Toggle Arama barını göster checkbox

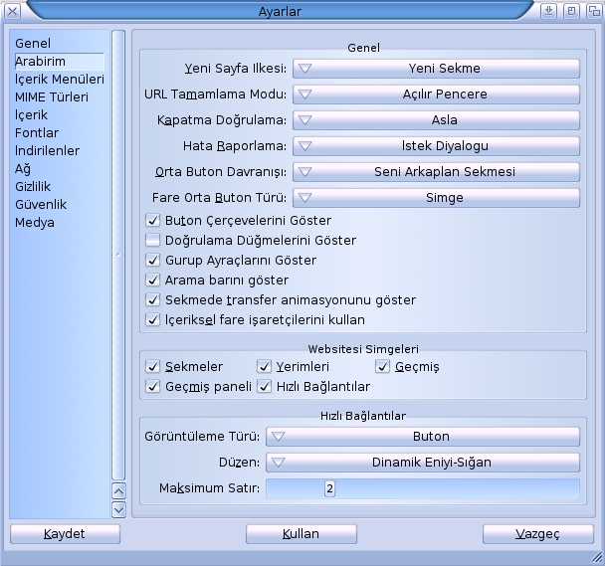point(153,280)
